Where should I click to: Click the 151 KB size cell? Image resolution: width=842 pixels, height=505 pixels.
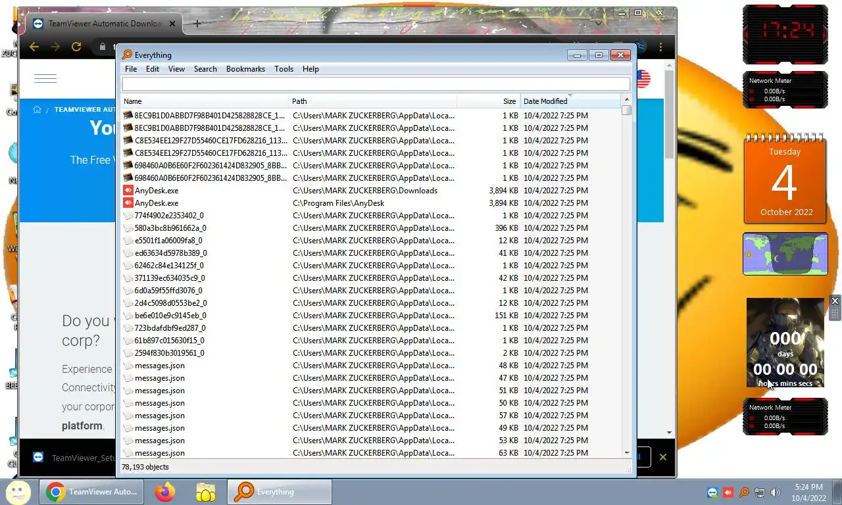pos(506,316)
